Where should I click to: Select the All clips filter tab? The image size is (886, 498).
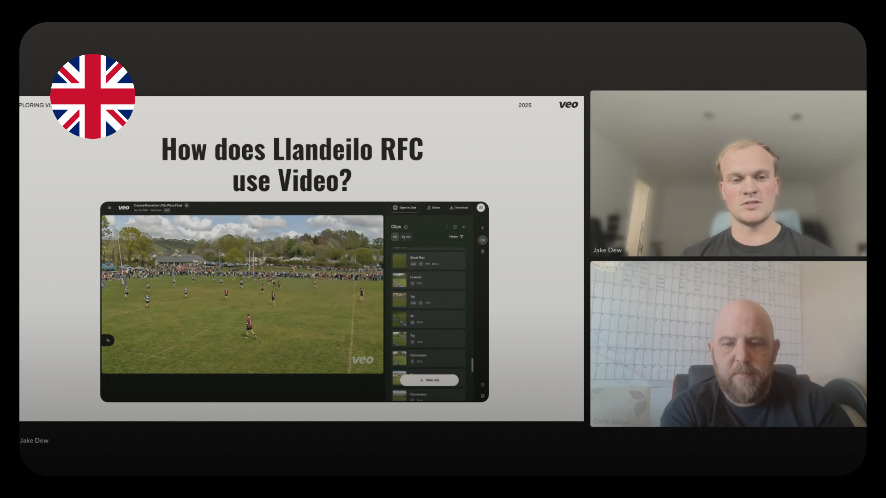pyautogui.click(x=395, y=237)
